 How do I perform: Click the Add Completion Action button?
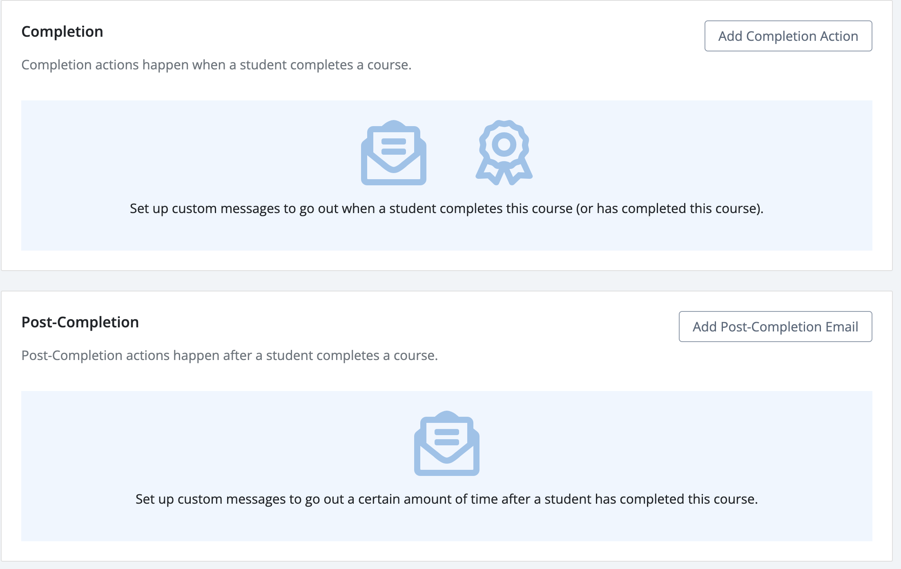click(788, 36)
